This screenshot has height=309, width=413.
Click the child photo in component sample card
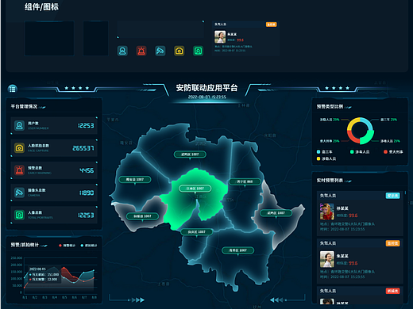click(220, 36)
